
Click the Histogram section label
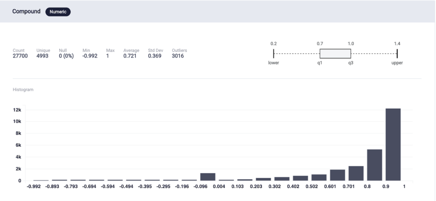click(x=23, y=90)
